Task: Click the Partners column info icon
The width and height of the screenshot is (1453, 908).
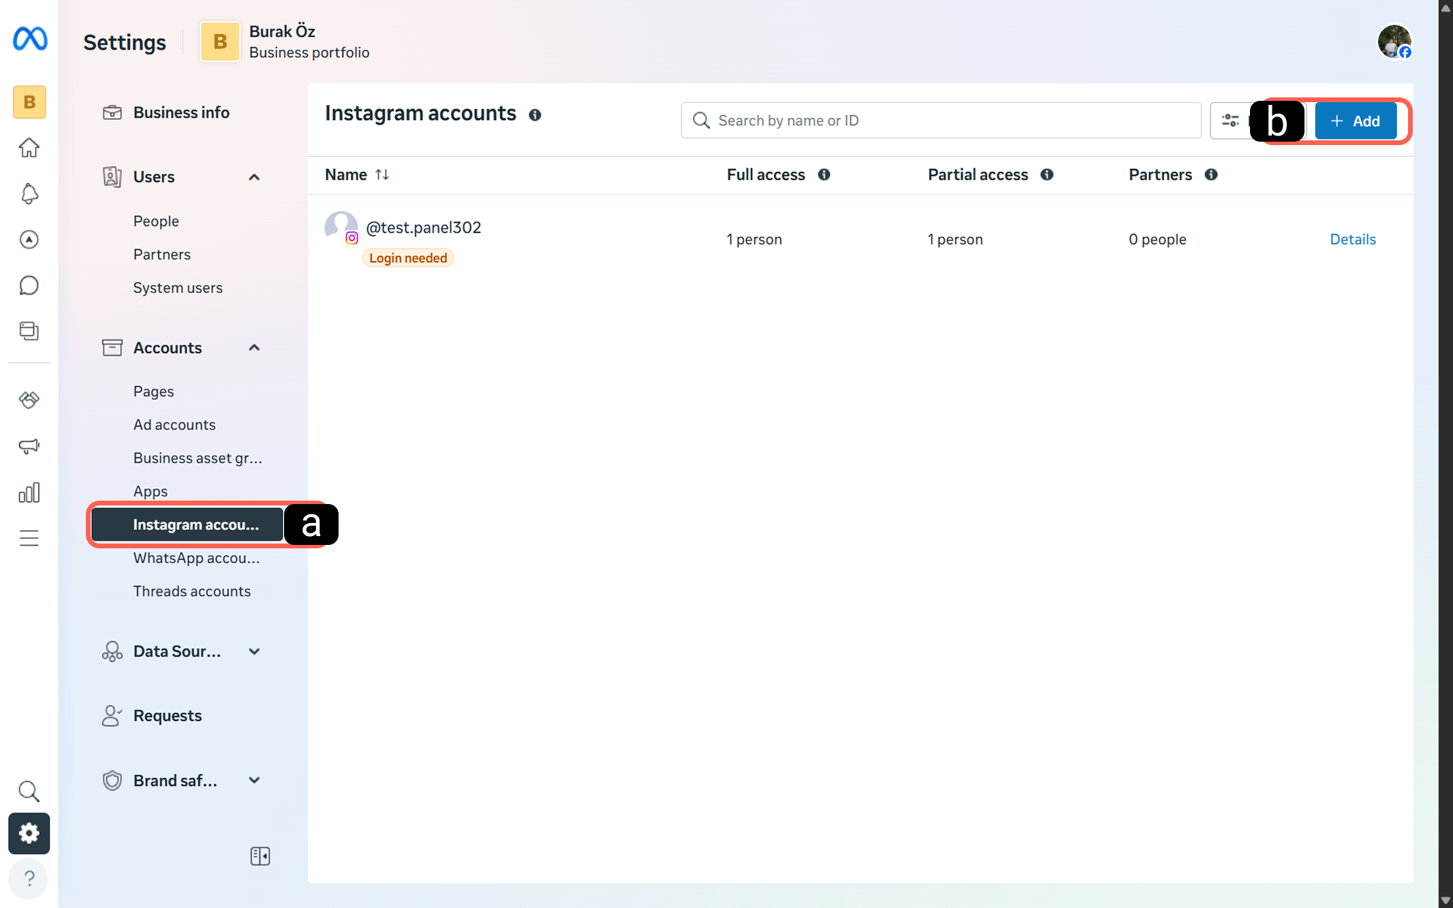Action: [x=1211, y=174]
